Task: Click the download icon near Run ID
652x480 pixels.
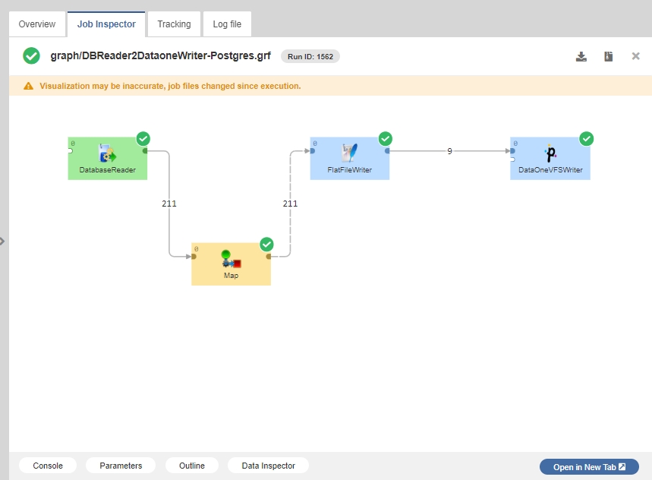Action: [581, 56]
